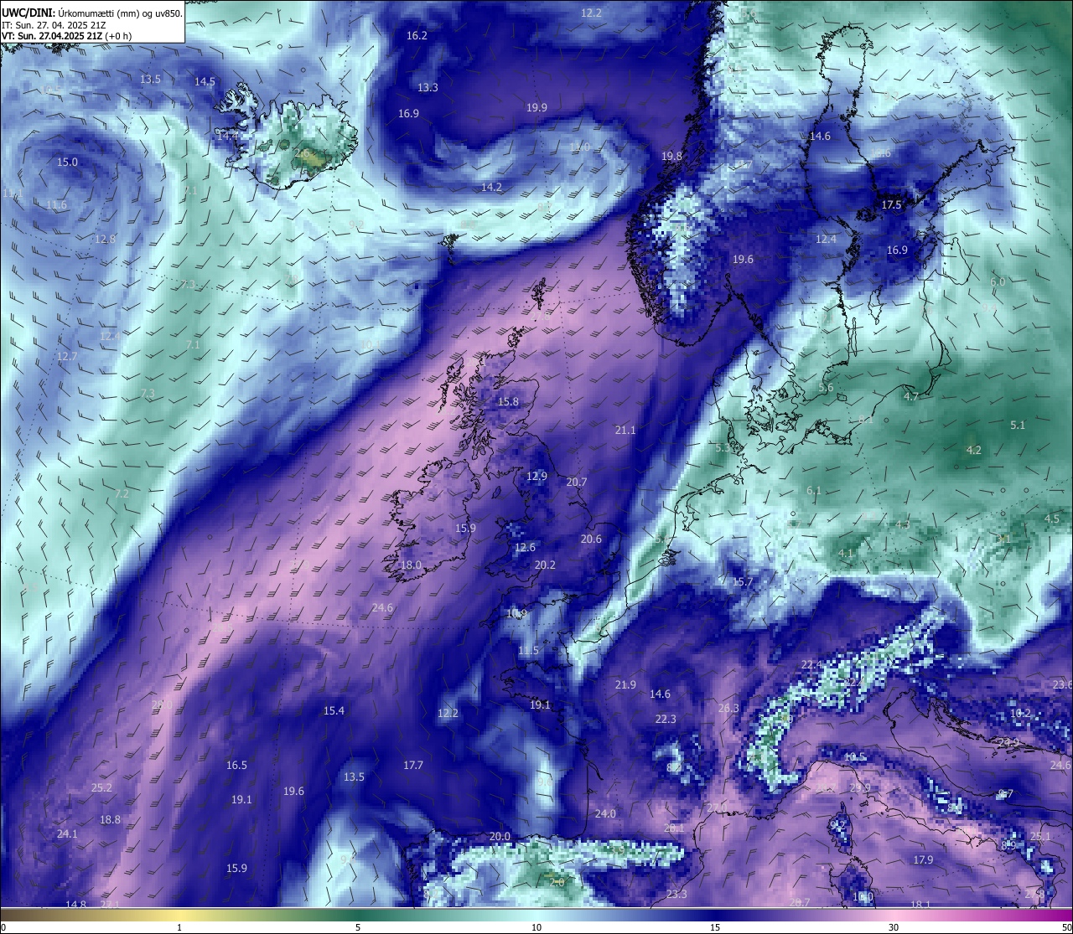Click the 17.9 value over southern Italy
This screenshot has width=1073, height=934.
[923, 860]
